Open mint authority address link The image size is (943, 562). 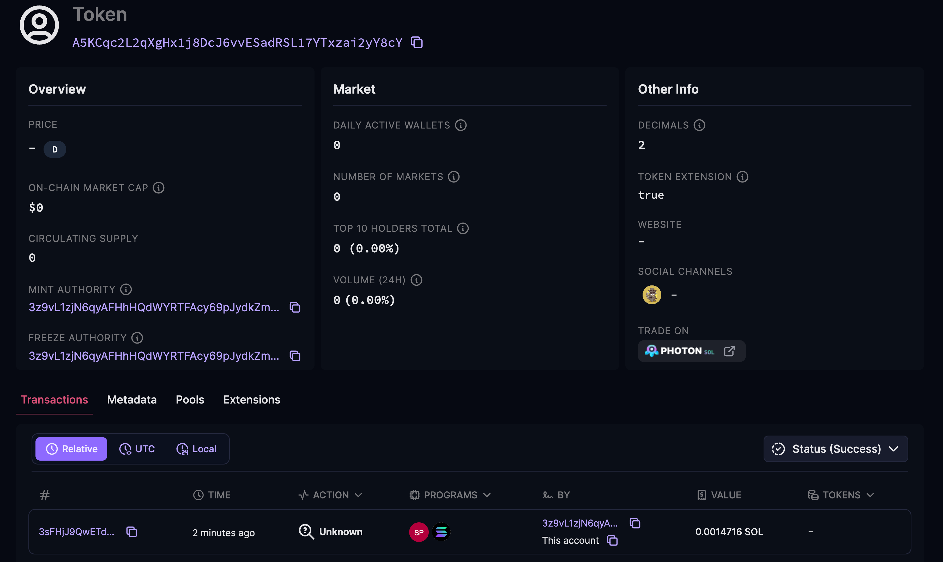154,308
